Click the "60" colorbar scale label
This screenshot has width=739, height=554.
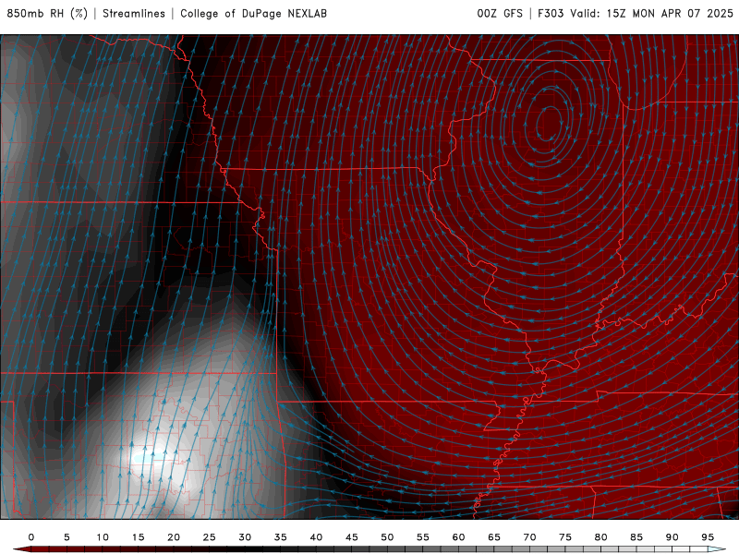click(x=458, y=537)
